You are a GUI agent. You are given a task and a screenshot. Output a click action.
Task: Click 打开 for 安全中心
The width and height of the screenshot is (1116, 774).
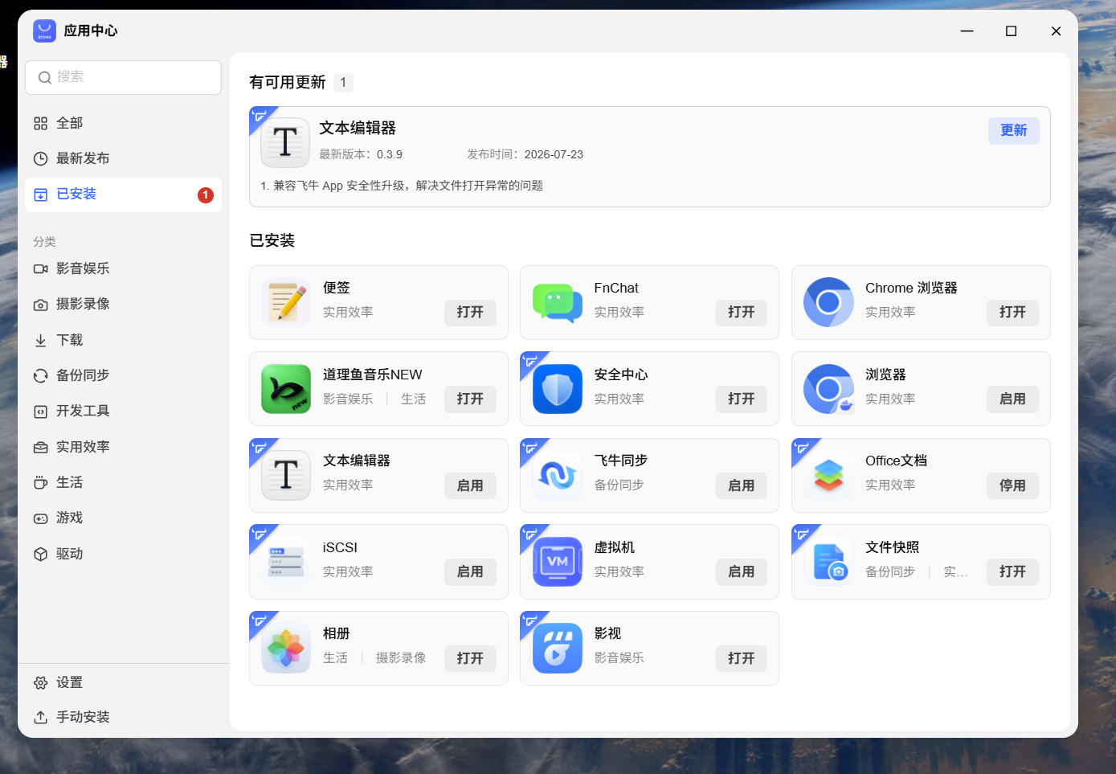(x=741, y=399)
